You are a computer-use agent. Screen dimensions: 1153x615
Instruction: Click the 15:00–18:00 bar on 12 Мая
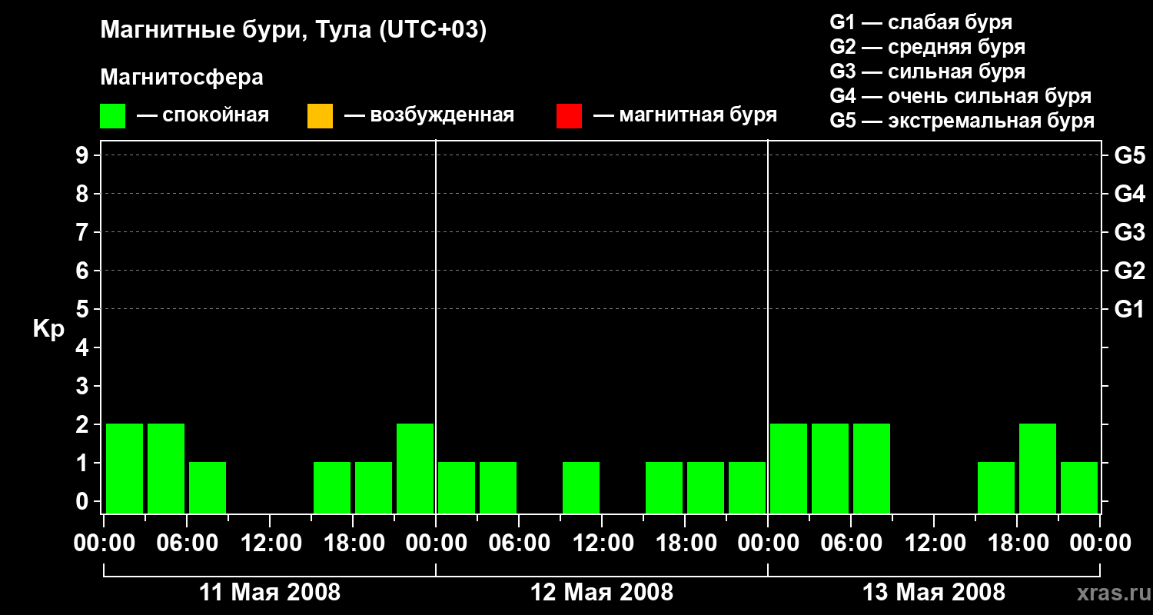(664, 487)
